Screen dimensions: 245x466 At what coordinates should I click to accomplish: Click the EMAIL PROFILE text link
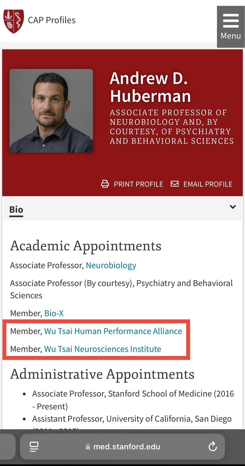[x=208, y=184]
